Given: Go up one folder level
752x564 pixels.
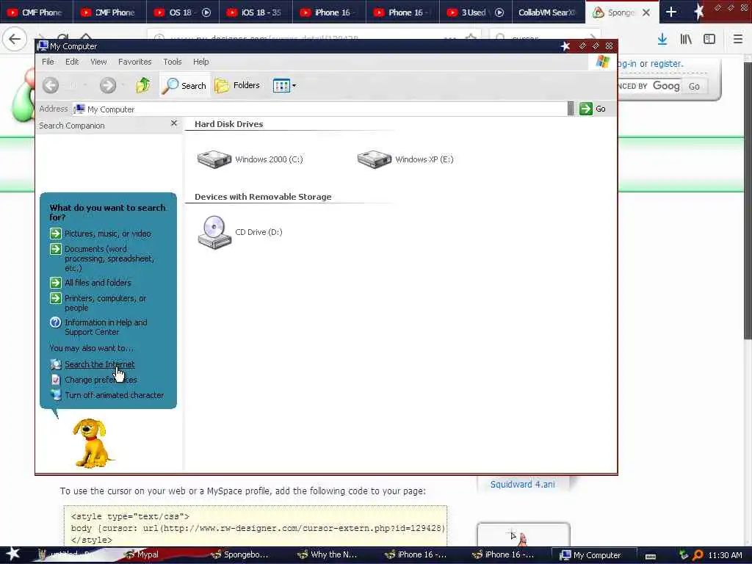Looking at the screenshot, I should tap(143, 85).
